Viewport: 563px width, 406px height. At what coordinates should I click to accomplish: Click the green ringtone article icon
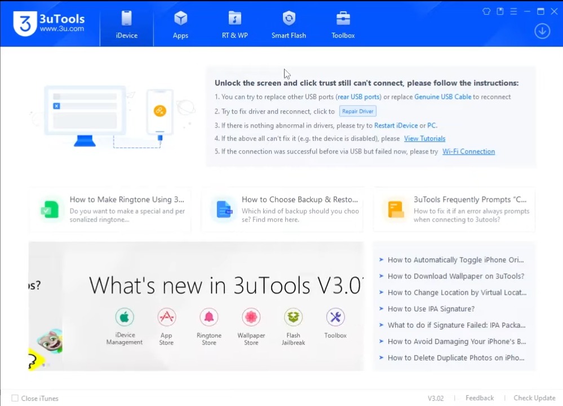pyautogui.click(x=50, y=210)
